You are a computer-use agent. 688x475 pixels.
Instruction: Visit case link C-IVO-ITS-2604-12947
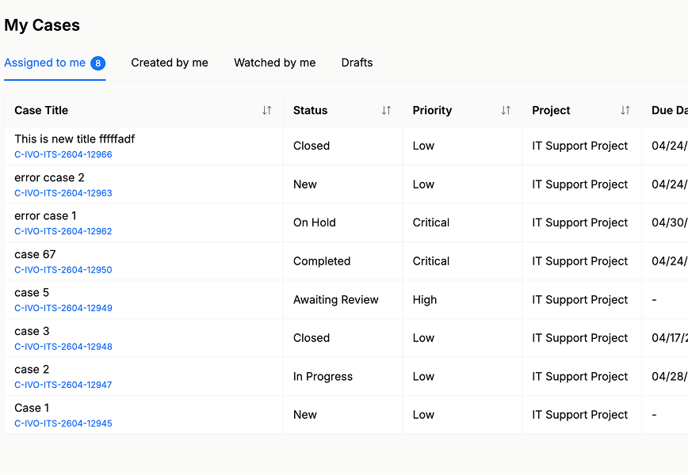click(x=63, y=385)
